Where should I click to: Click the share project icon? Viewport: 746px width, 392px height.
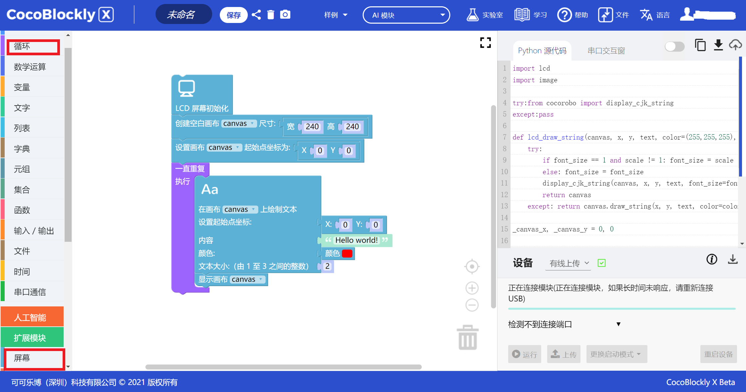point(256,15)
